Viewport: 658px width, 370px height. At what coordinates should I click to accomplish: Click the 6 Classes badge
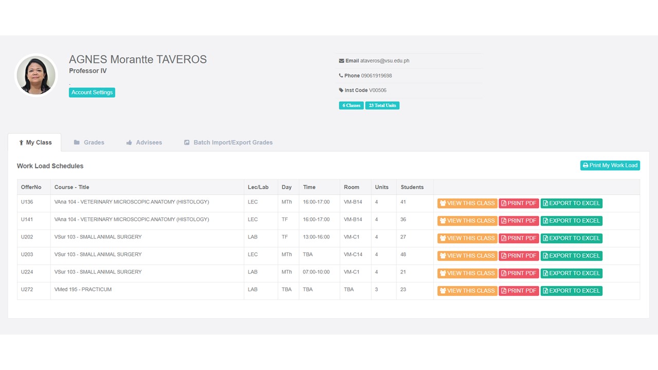click(351, 105)
